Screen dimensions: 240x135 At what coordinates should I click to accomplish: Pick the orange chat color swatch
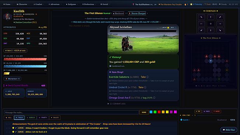[163, 112]
